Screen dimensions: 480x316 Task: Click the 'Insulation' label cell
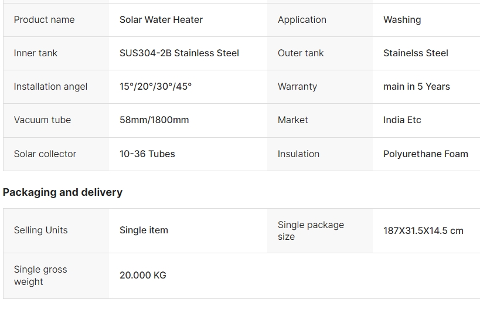pyautogui.click(x=320, y=154)
